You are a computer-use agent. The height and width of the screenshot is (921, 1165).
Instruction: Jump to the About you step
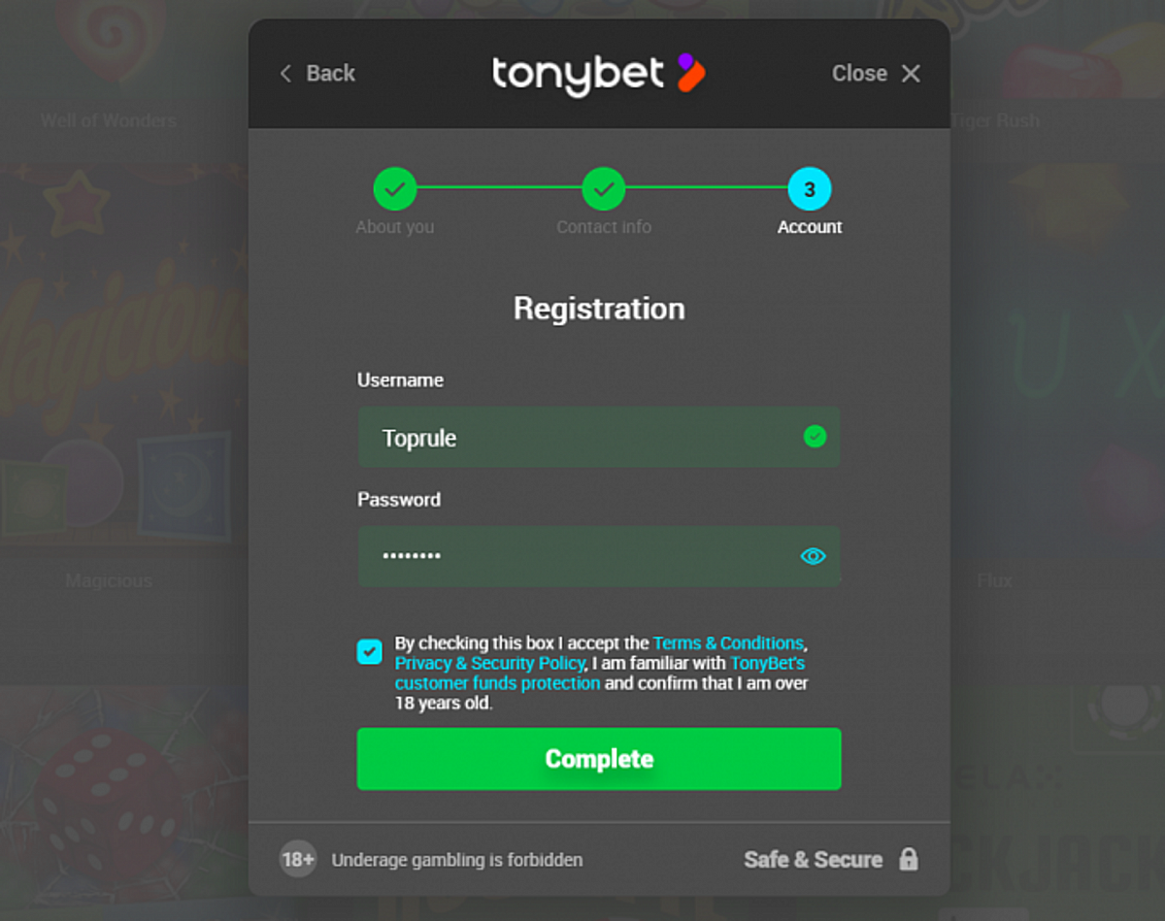[395, 189]
